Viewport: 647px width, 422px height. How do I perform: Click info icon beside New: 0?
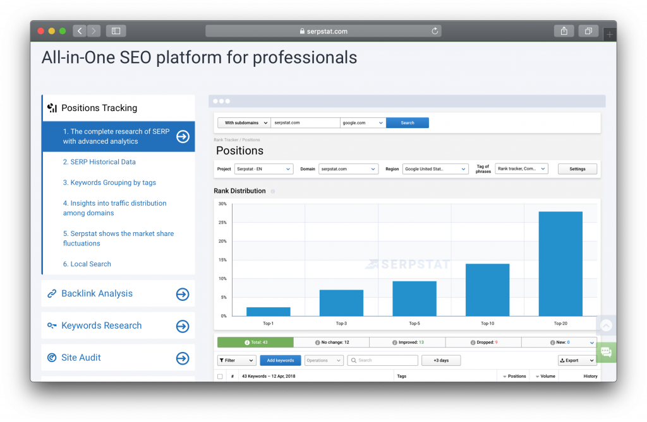click(x=552, y=343)
